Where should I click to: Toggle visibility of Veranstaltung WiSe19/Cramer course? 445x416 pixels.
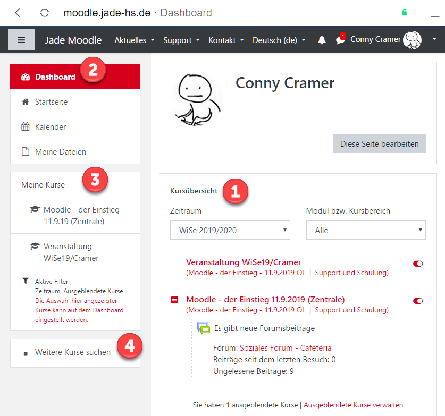coord(418,264)
